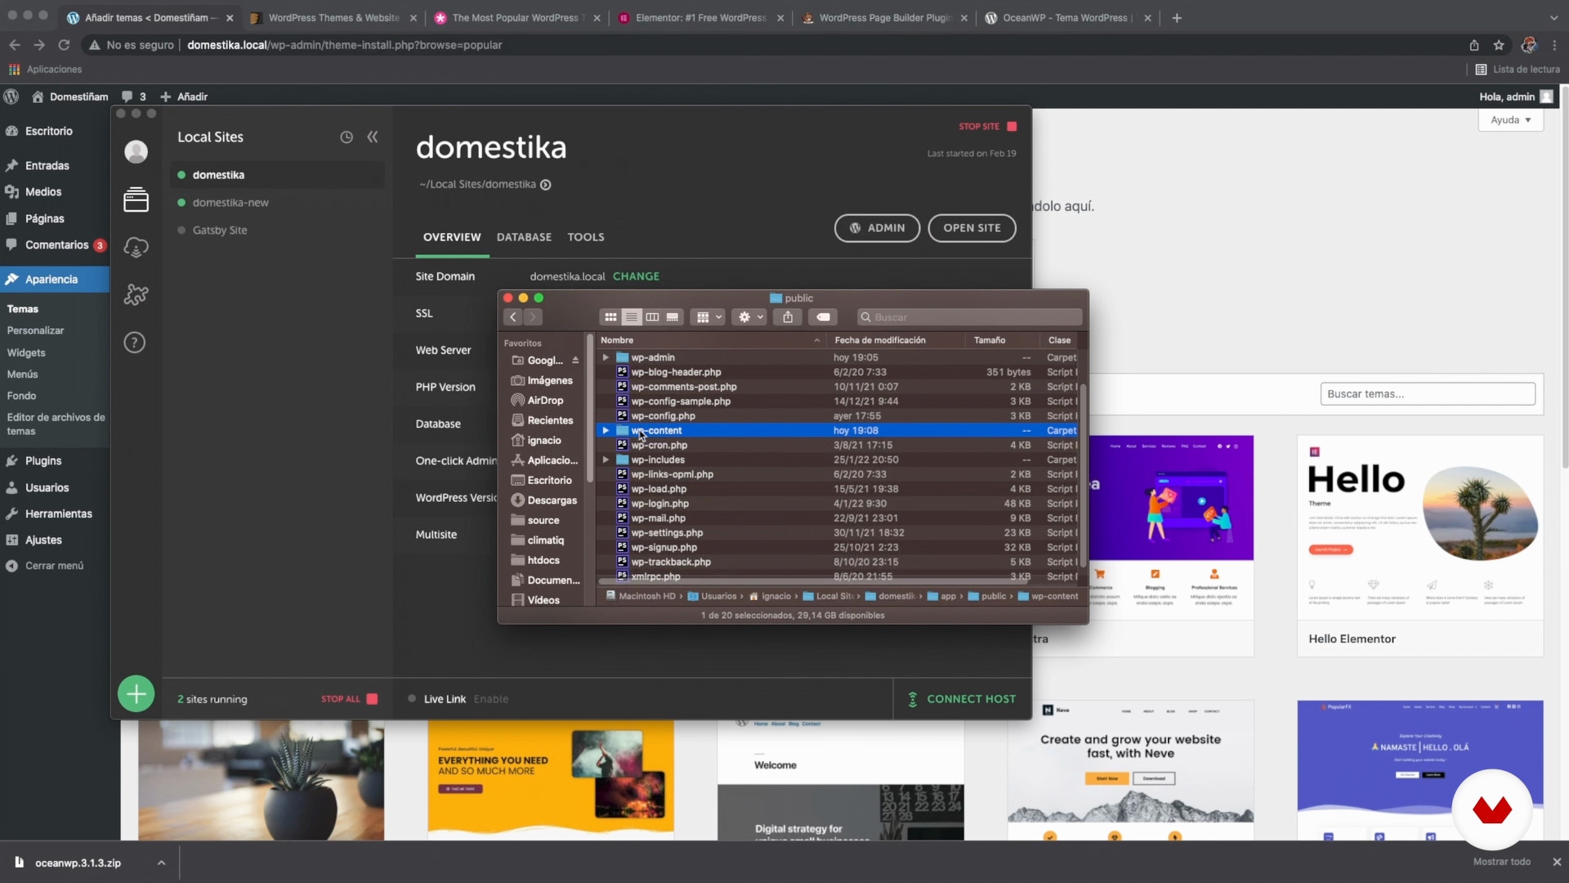The height and width of the screenshot is (883, 1569).
Task: Click CHANGE site domain link
Action: 636,276
